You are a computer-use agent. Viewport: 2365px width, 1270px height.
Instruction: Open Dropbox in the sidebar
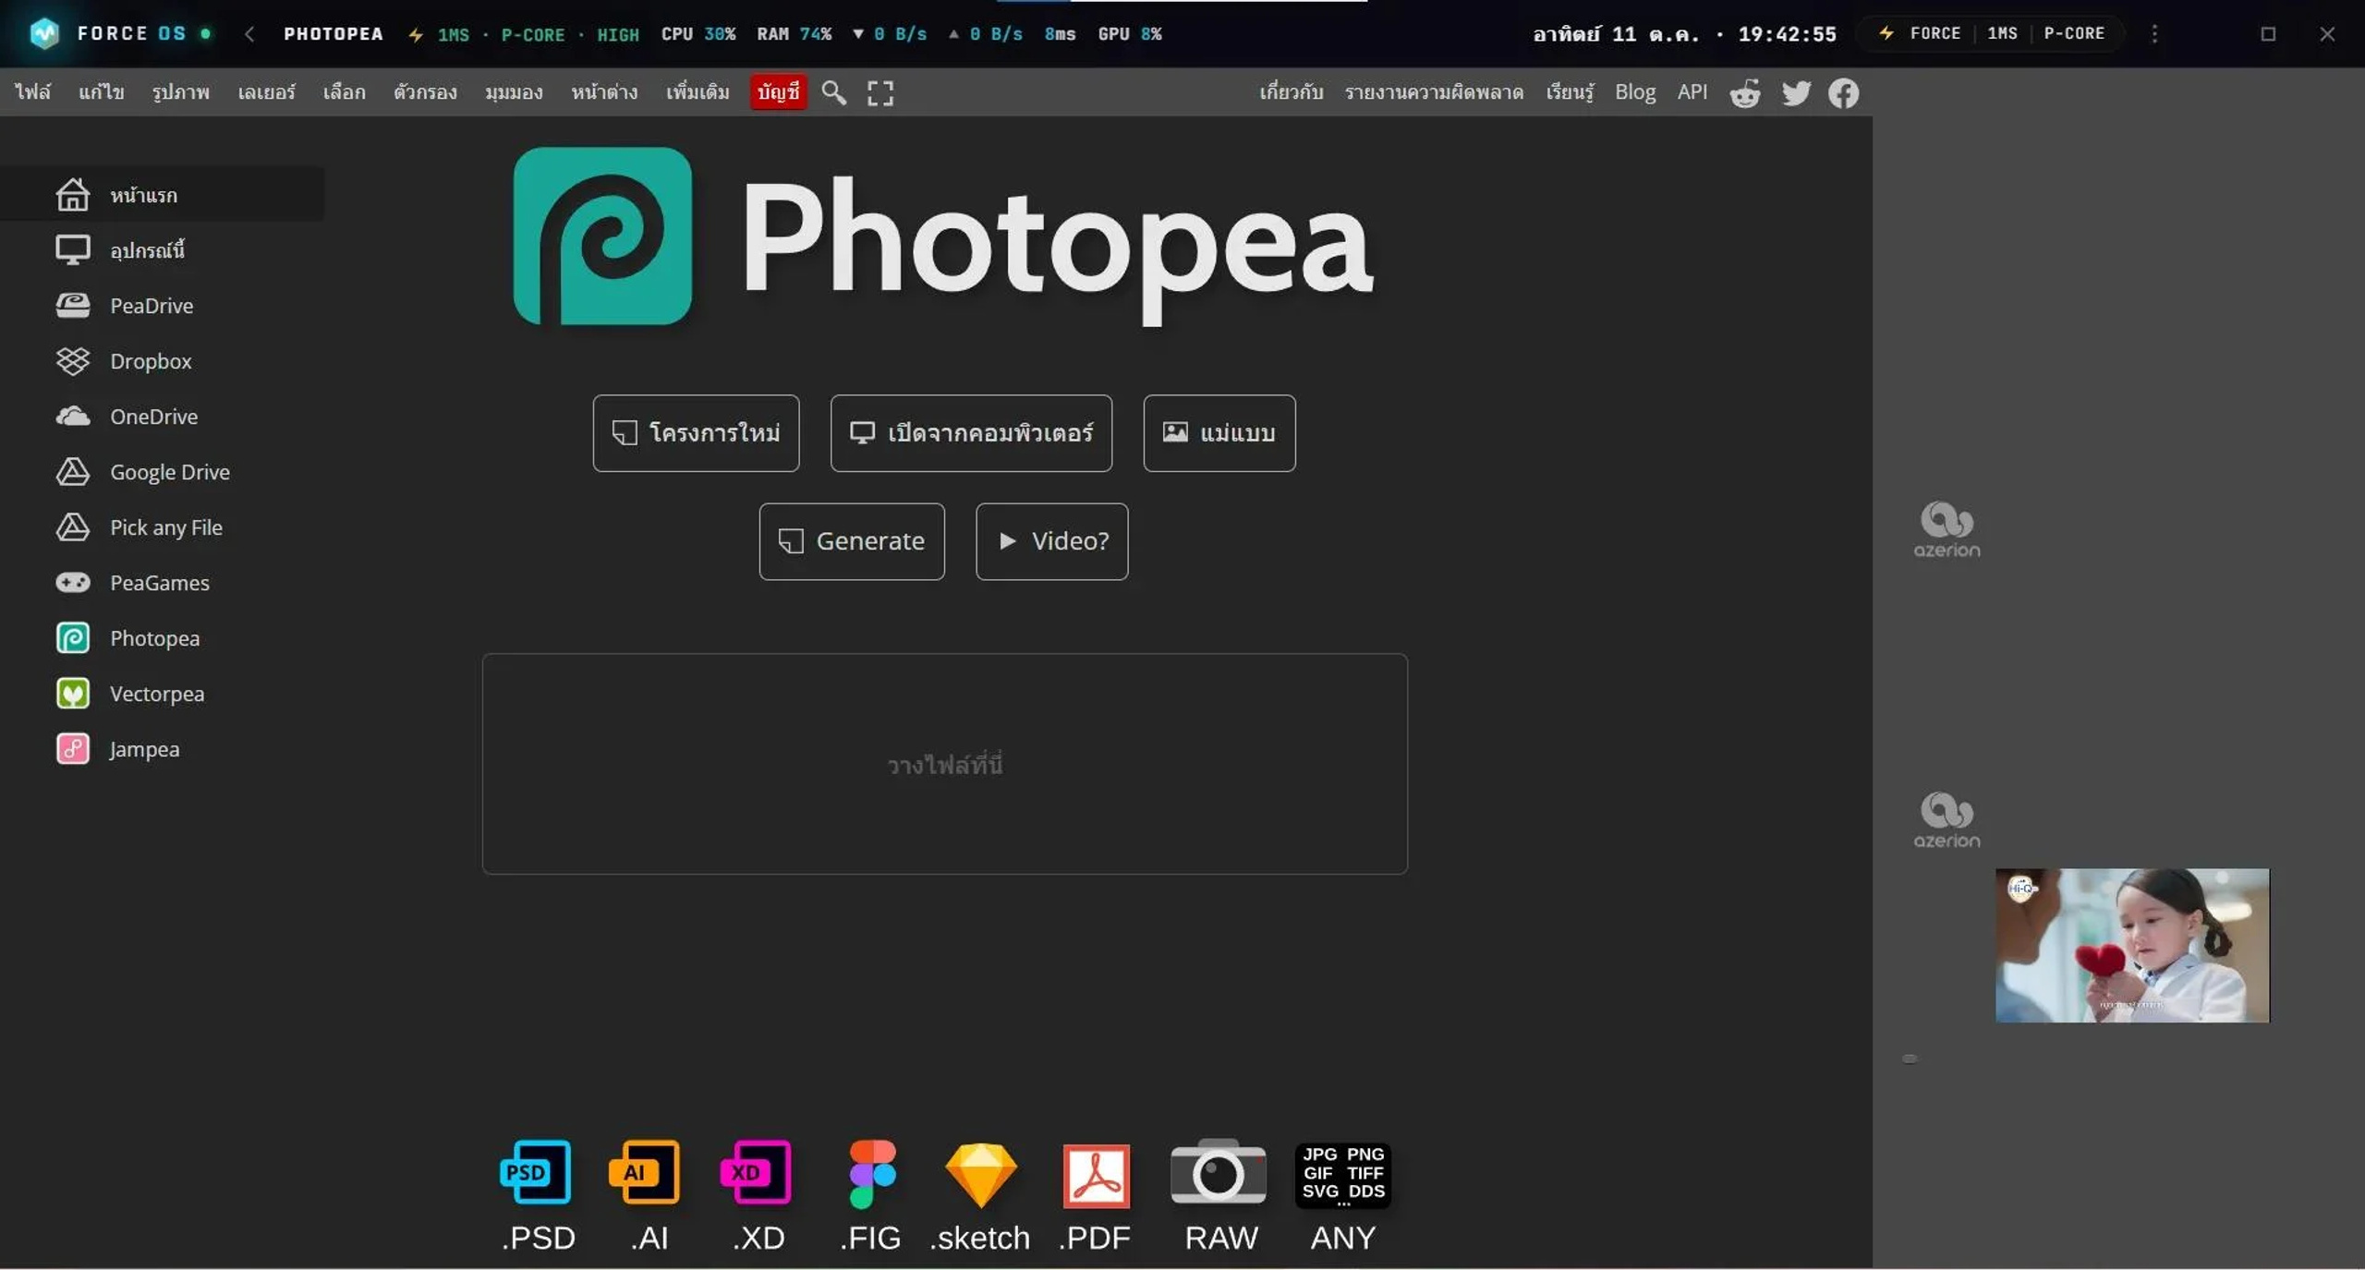(163, 360)
